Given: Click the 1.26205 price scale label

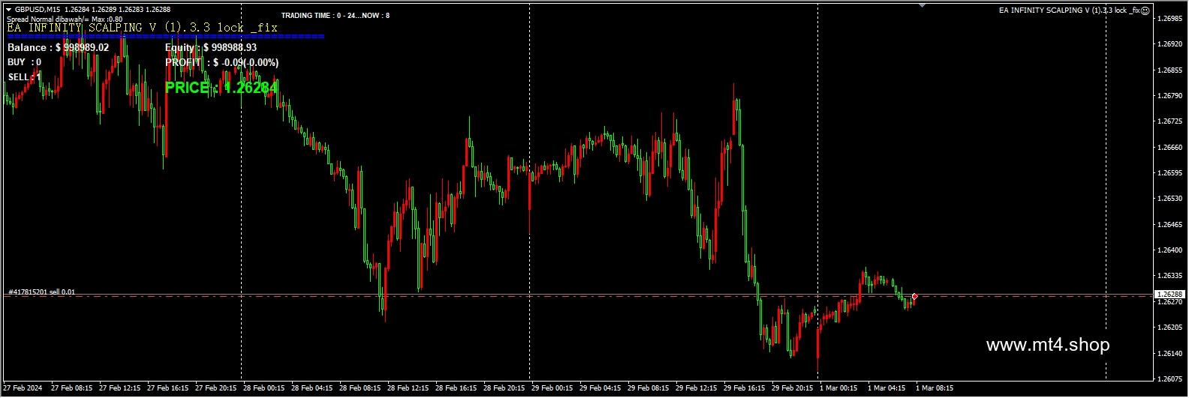Looking at the screenshot, I should pyautogui.click(x=1170, y=328).
